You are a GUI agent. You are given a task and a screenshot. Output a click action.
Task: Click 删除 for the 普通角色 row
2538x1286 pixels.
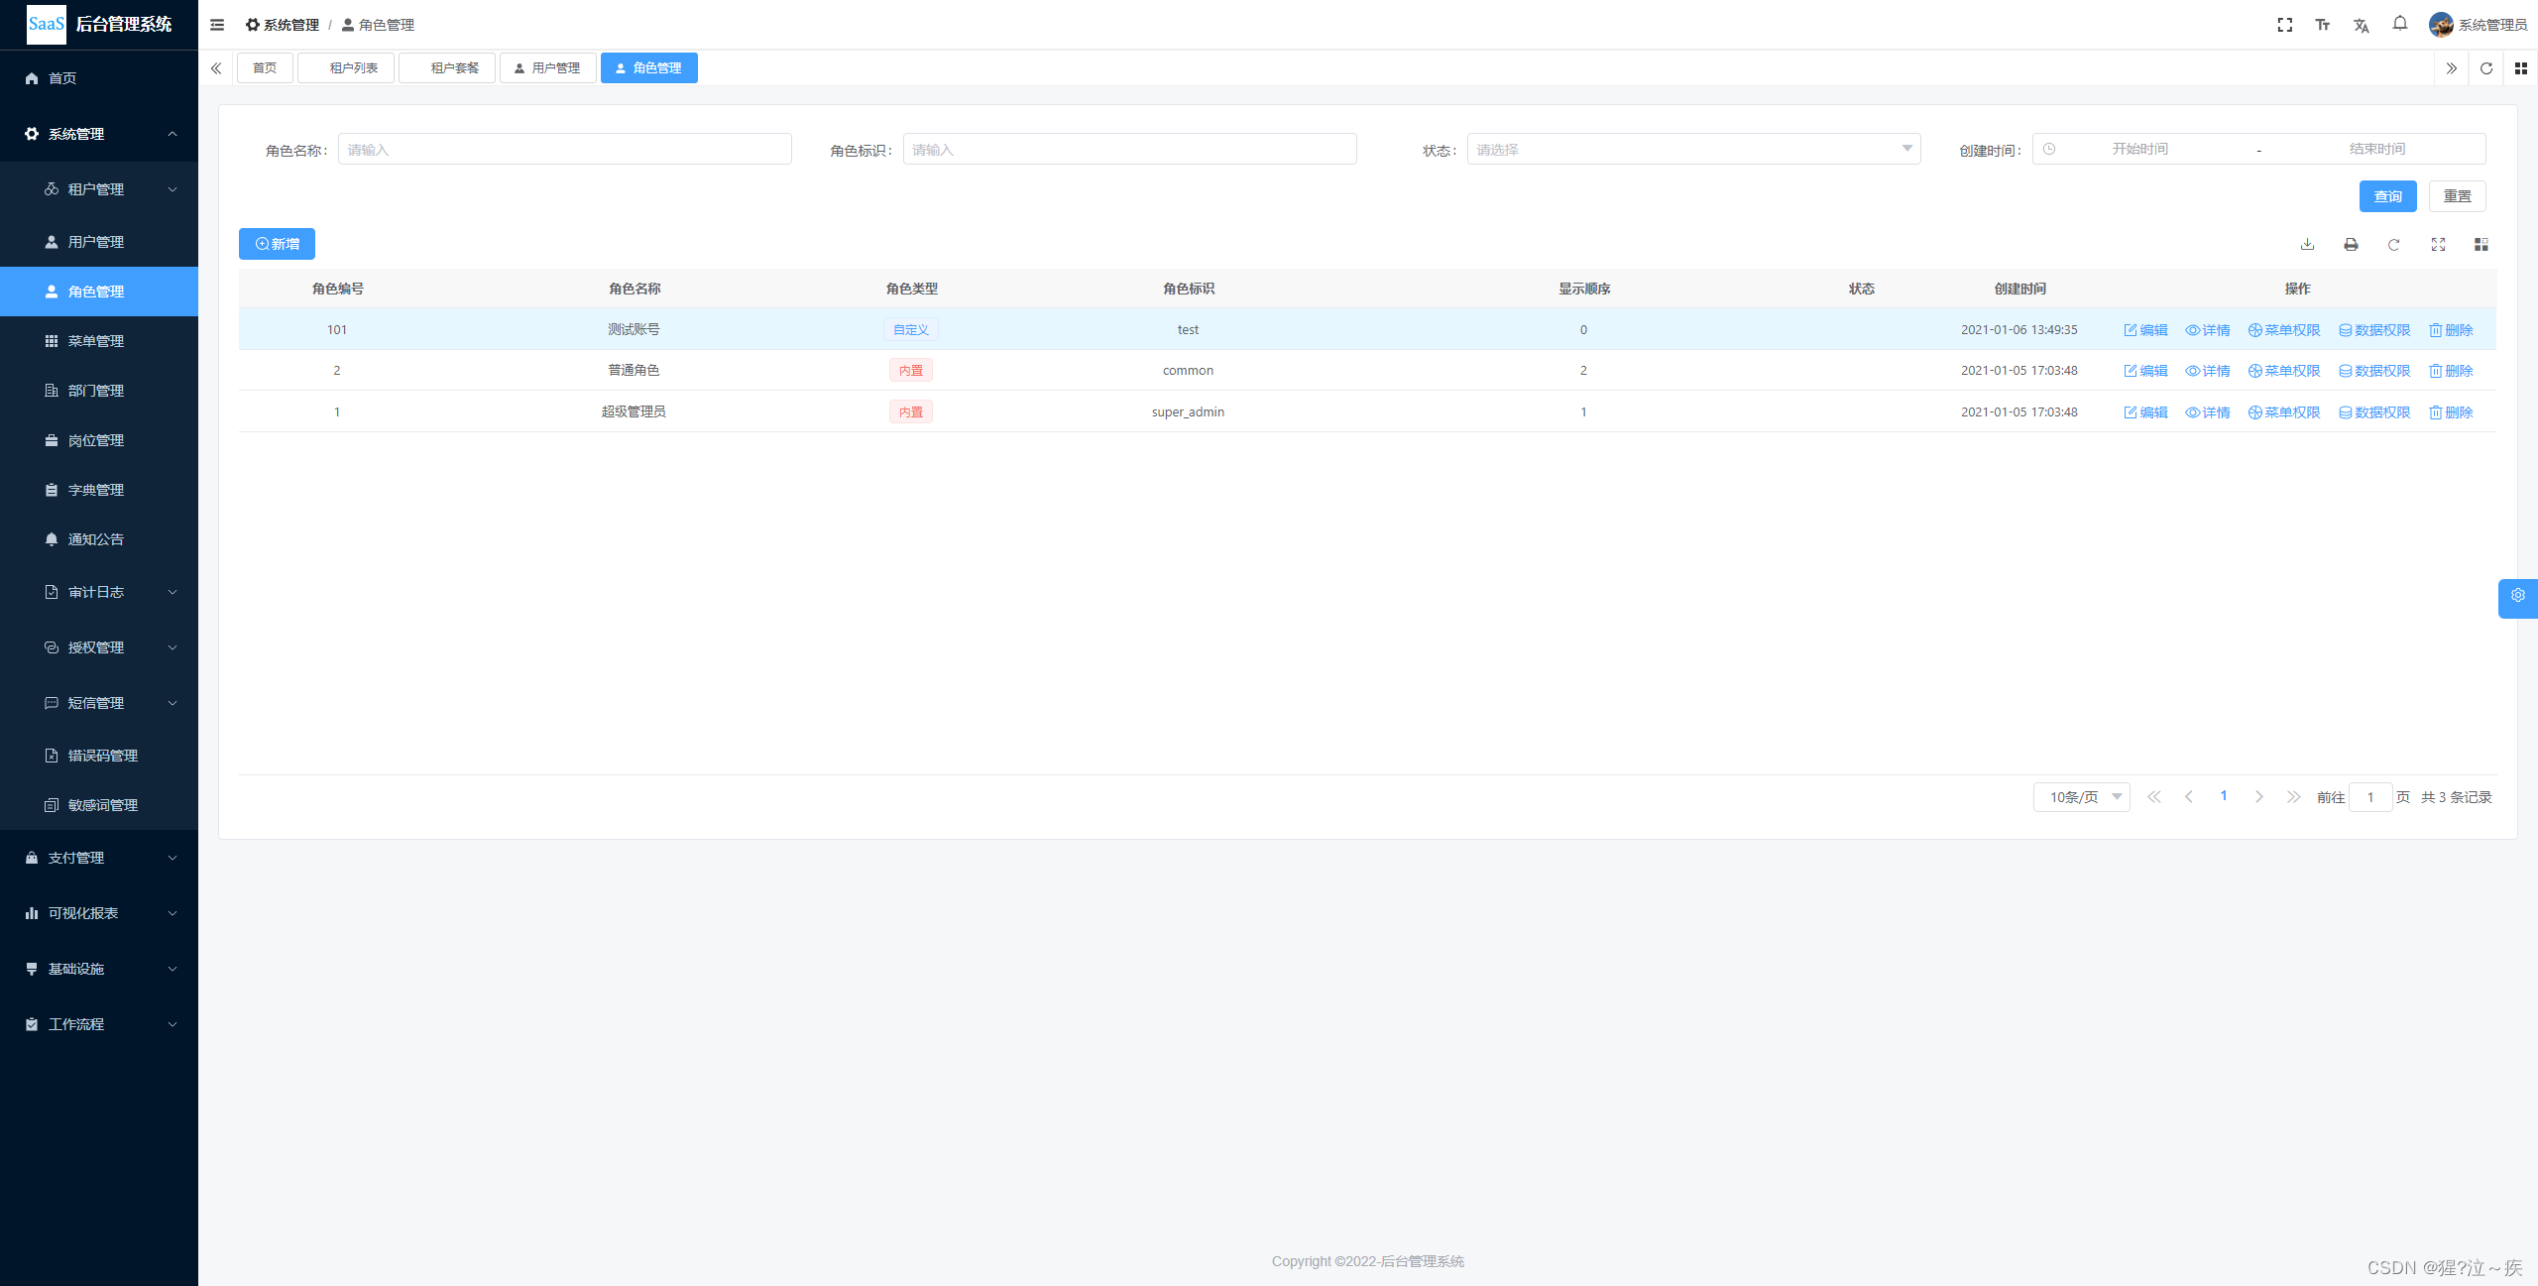tap(2451, 371)
